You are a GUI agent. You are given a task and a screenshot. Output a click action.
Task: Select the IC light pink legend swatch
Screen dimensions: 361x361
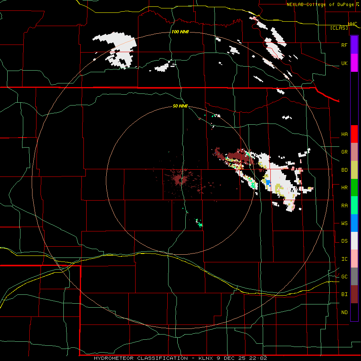click(354, 259)
